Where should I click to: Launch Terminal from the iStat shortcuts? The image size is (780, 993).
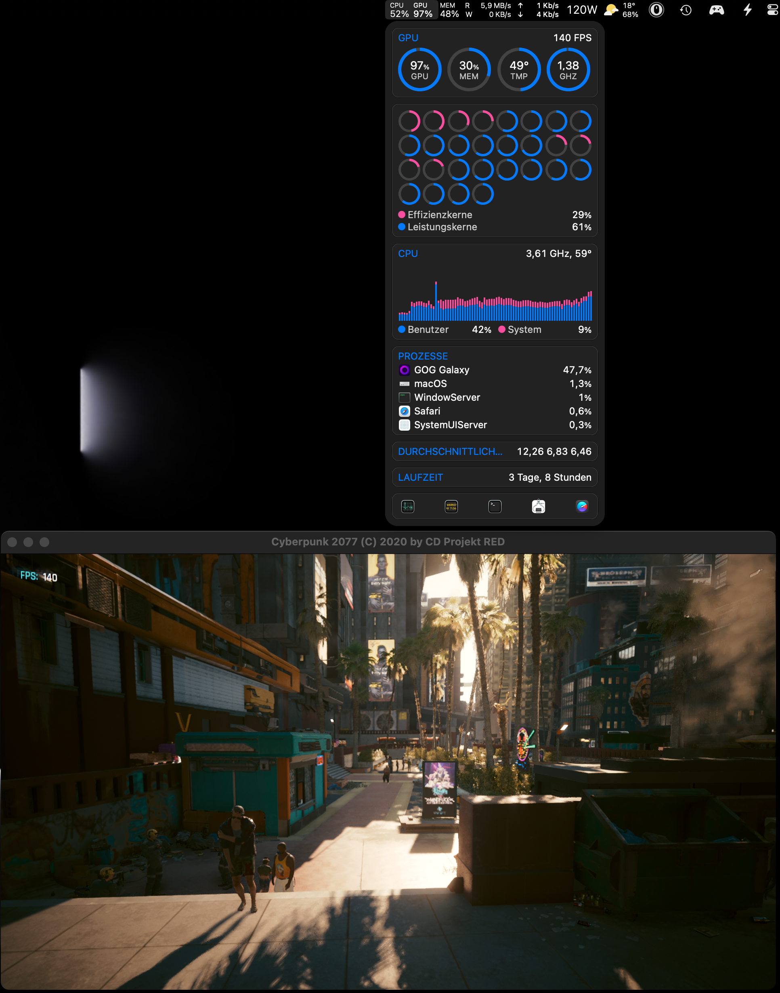[x=495, y=506]
